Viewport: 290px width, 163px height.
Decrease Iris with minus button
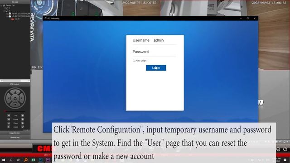click(x=9, y=115)
